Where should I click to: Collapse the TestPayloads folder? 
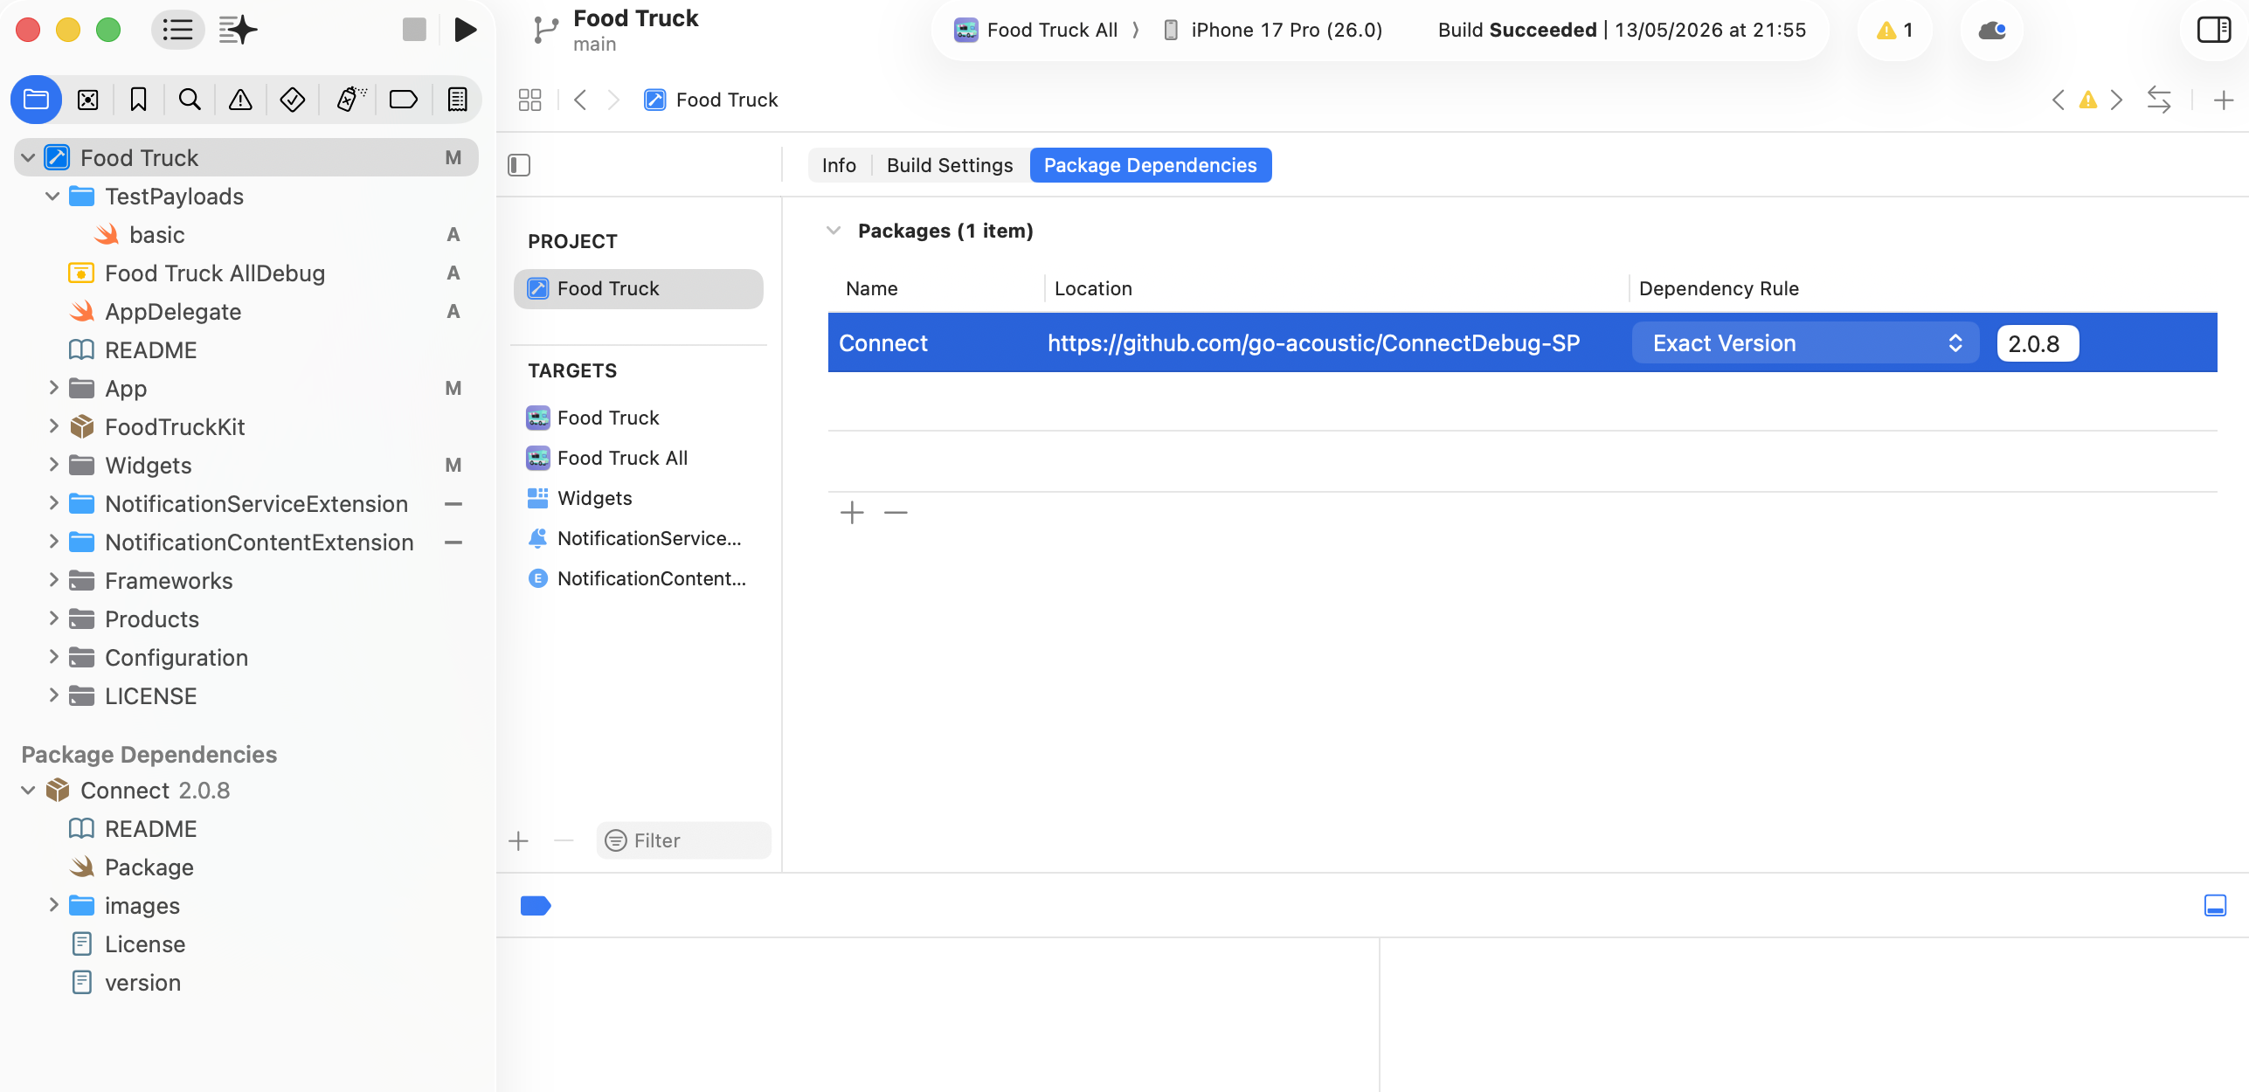[52, 197]
